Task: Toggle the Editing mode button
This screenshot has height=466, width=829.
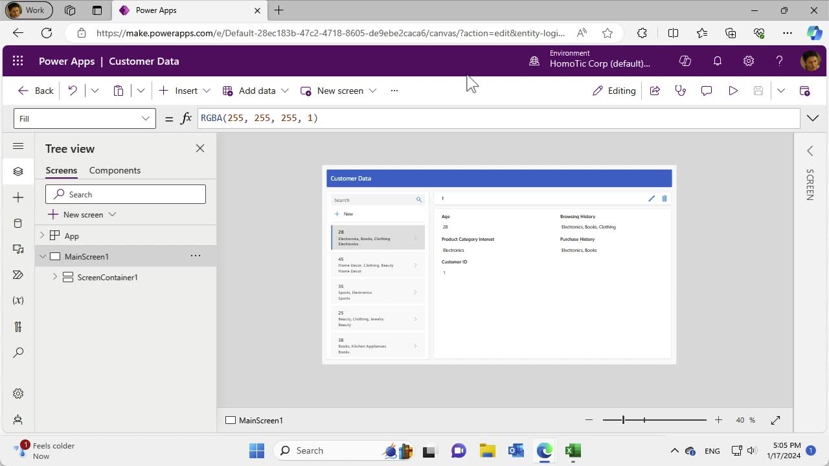Action: [x=614, y=91]
